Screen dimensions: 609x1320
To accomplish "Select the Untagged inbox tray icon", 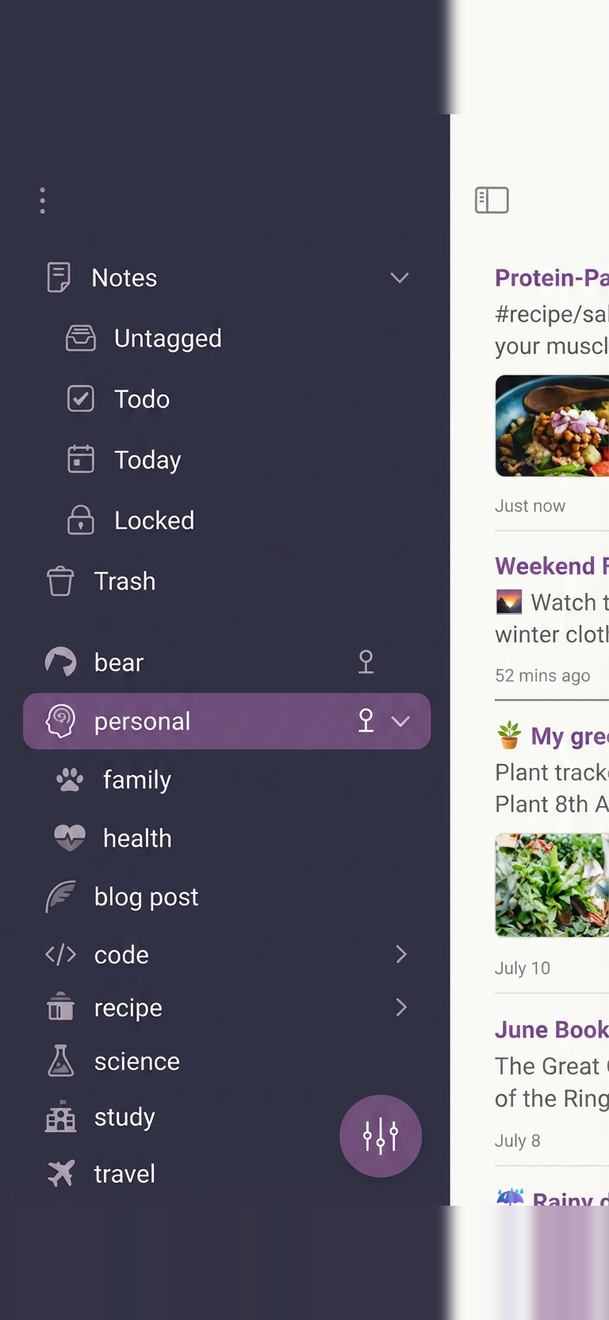I will (81, 338).
